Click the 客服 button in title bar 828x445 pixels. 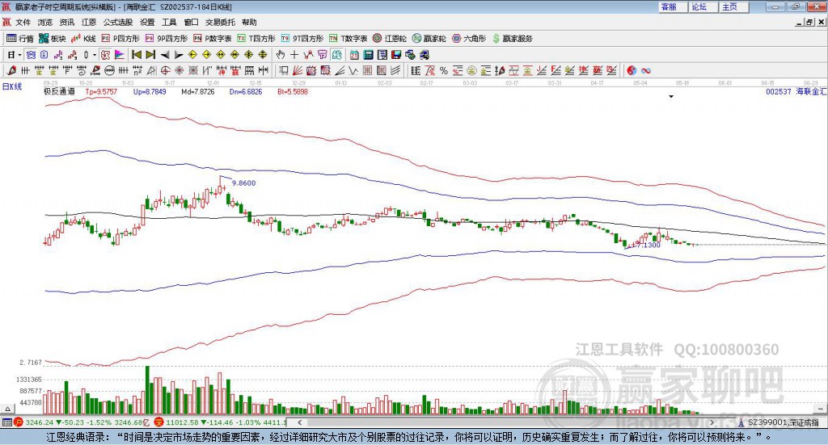click(x=672, y=6)
